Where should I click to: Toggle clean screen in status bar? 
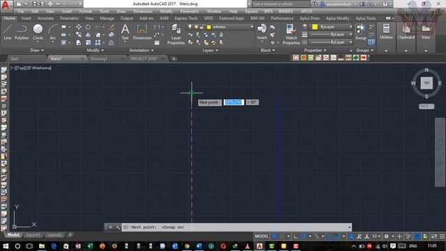[x=434, y=236]
